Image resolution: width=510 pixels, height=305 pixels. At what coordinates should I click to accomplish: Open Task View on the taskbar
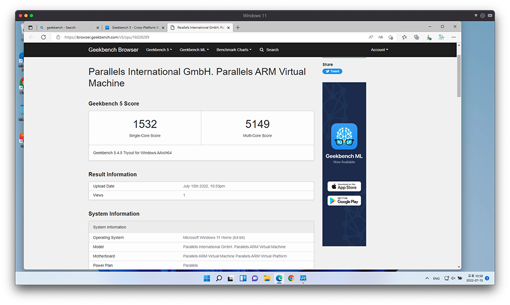pyautogui.click(x=231, y=278)
